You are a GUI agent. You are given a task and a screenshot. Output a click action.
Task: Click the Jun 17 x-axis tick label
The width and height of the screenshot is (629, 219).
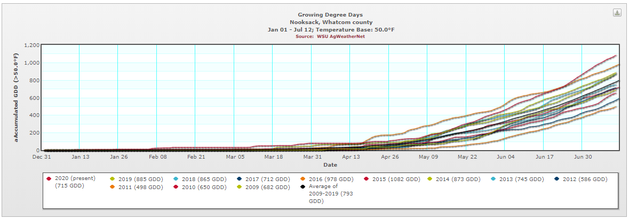544,157
